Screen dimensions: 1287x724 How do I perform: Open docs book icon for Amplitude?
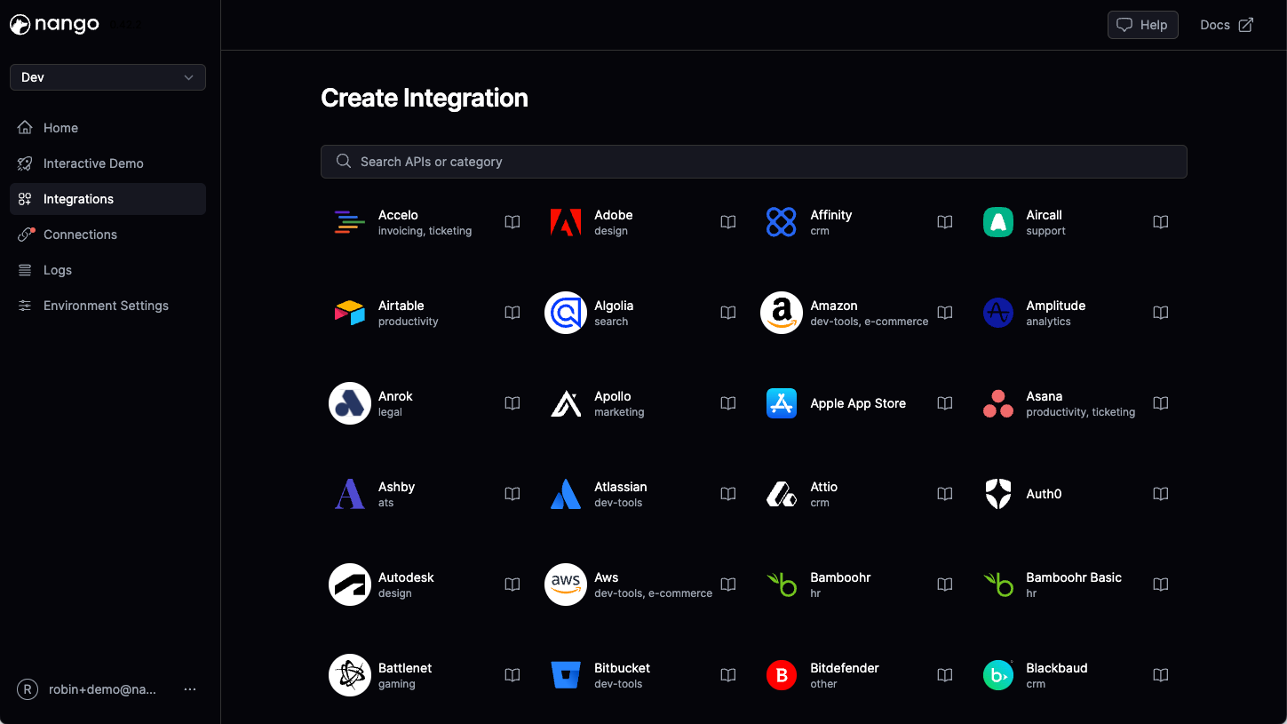click(1161, 313)
